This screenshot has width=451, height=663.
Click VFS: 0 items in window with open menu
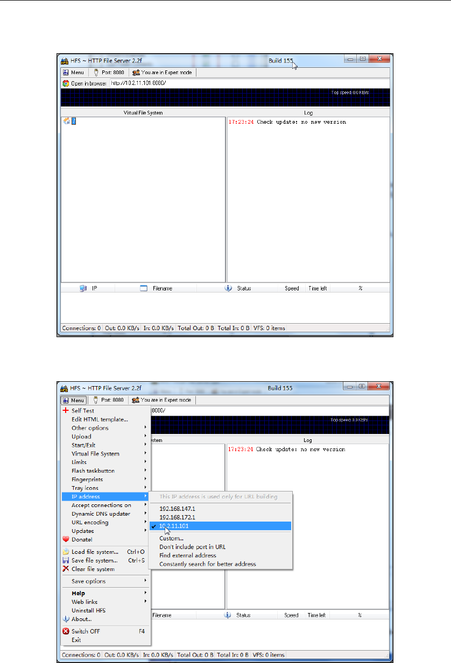[x=268, y=655]
